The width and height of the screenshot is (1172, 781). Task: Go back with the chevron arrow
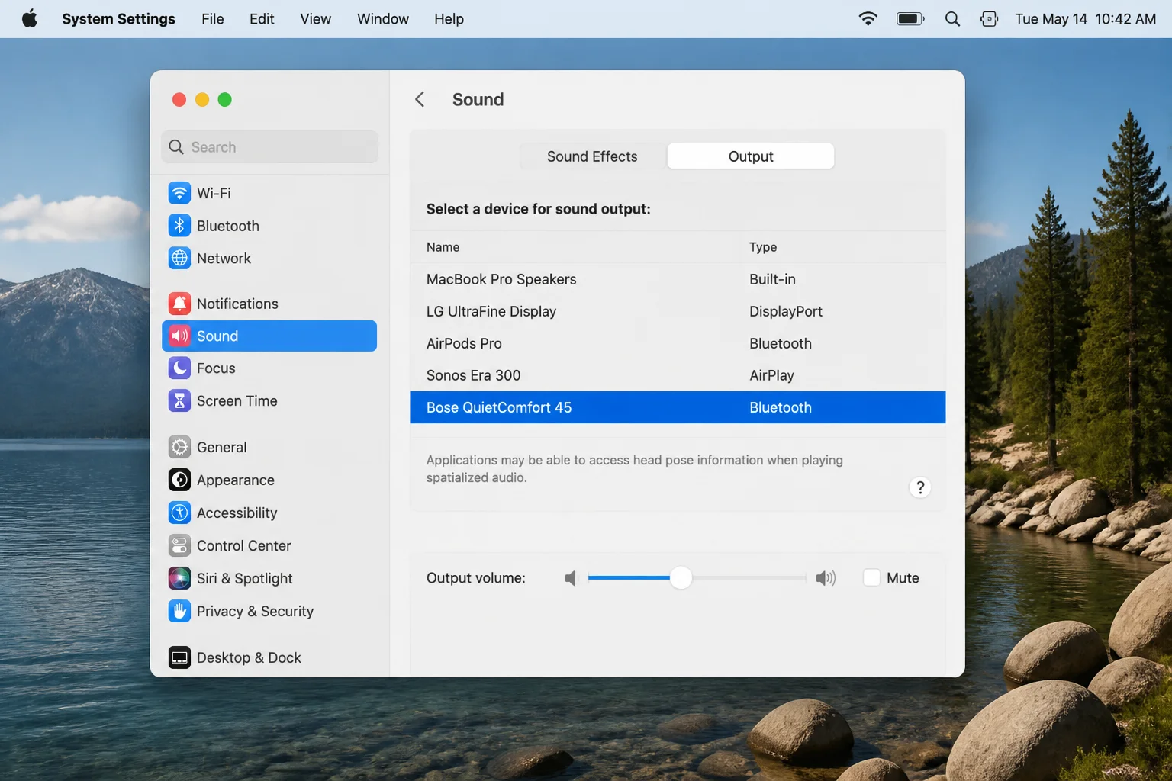point(420,99)
